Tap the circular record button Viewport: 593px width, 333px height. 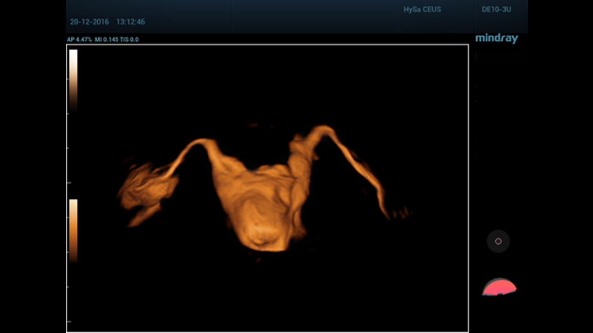(x=498, y=241)
